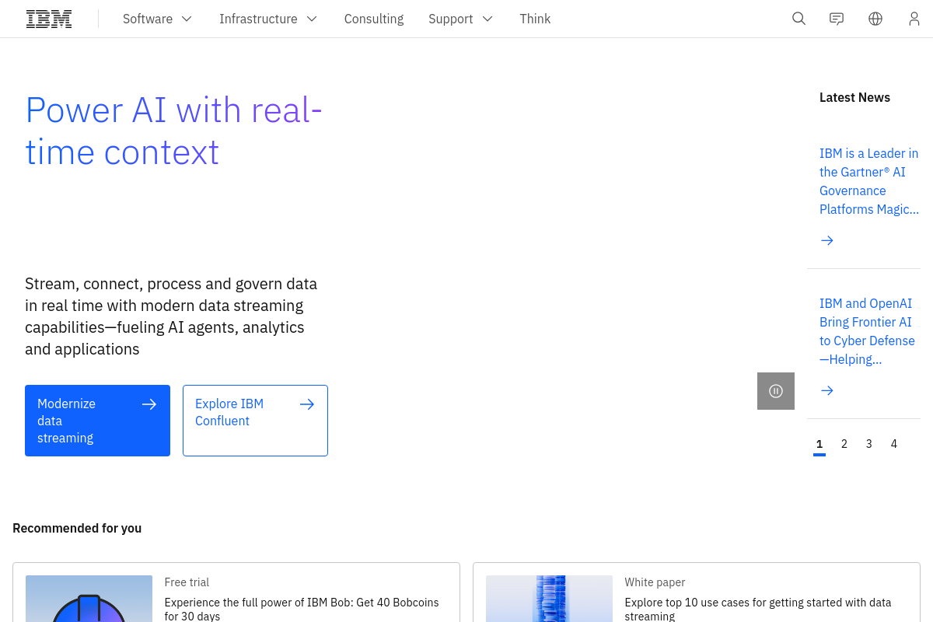Image resolution: width=933 pixels, height=622 pixels.
Task: Click the IBM logo
Action: (x=49, y=19)
